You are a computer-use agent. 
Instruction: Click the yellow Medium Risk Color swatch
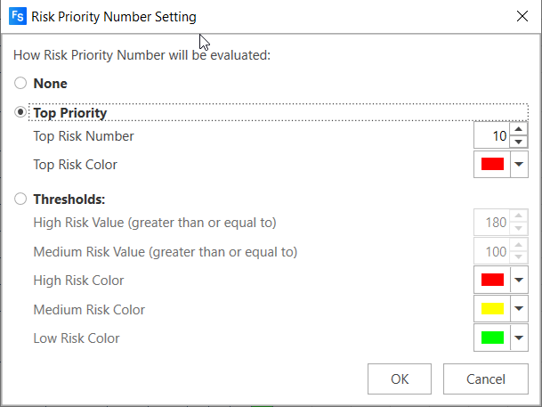tap(492, 310)
